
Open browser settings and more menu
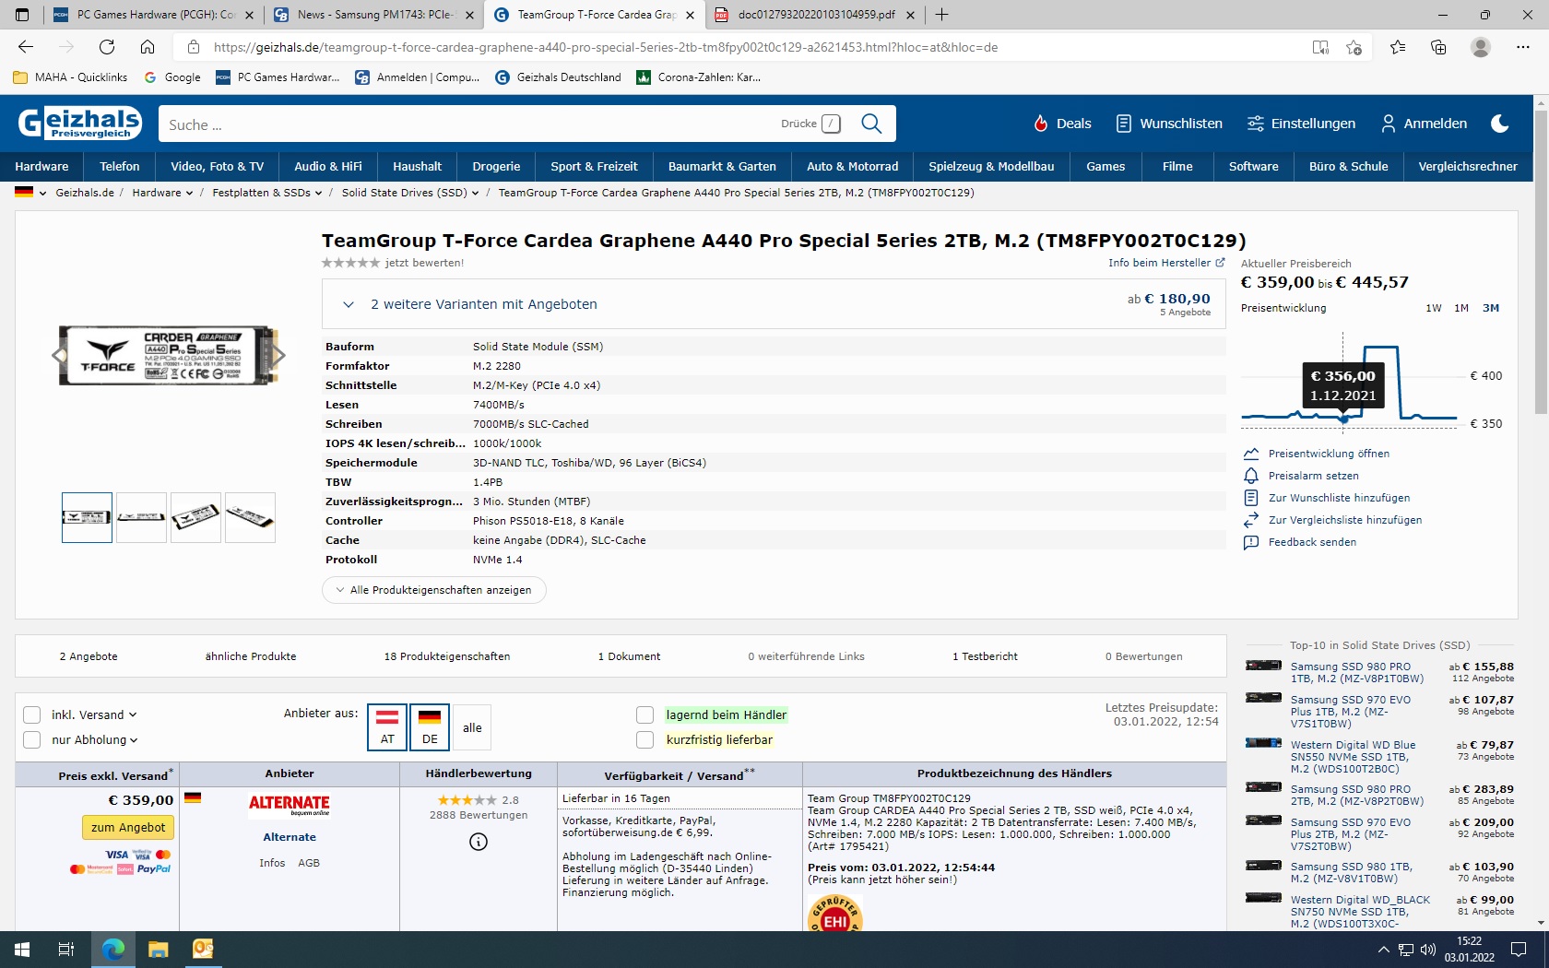click(x=1523, y=47)
